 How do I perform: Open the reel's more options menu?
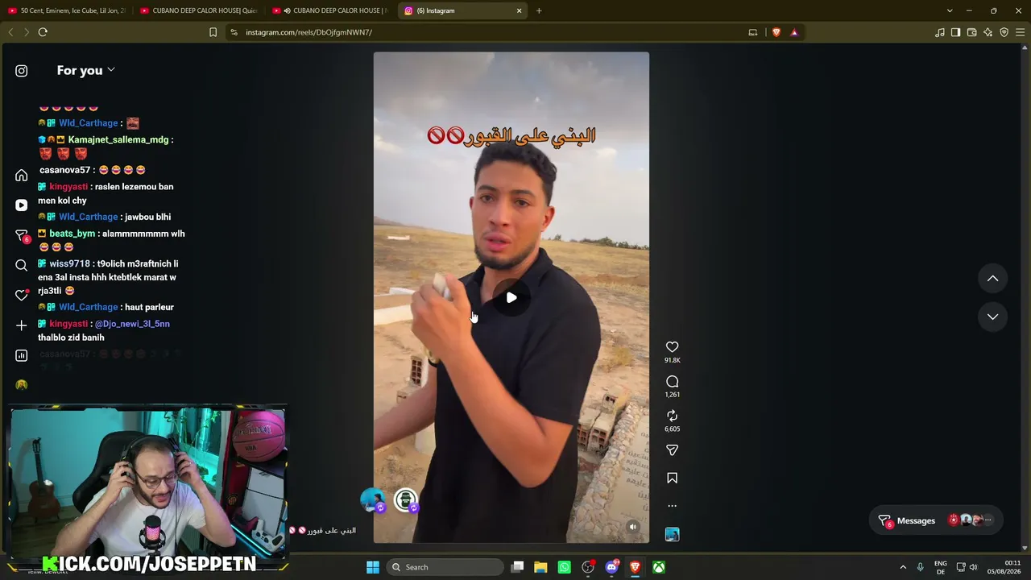[x=673, y=506]
